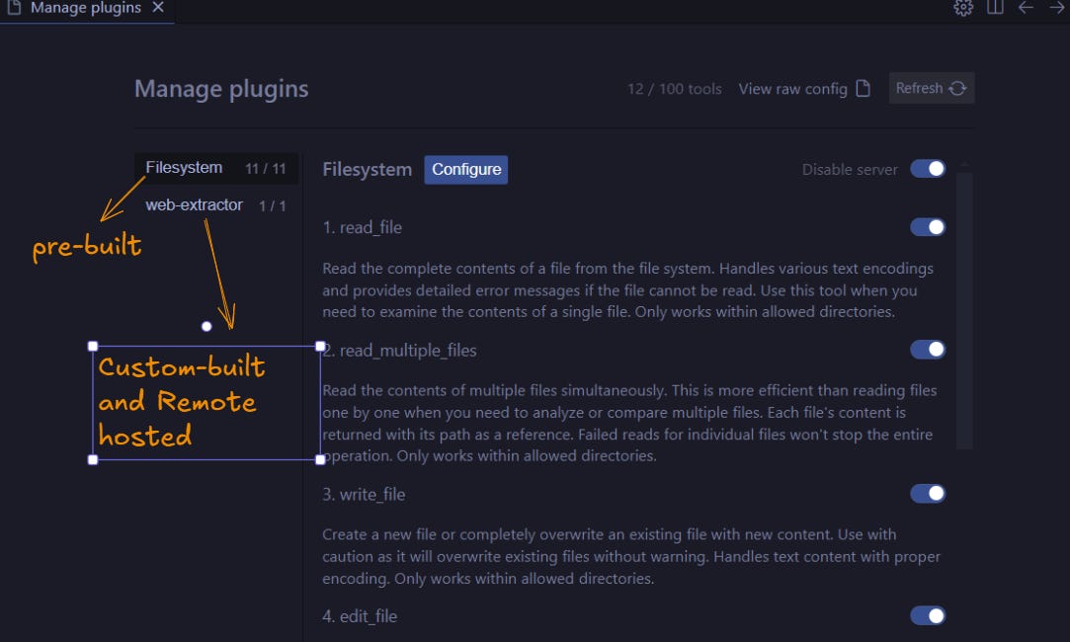Navigate back using the left arrow icon
Viewport: 1070px width, 642px height.
point(1025,8)
